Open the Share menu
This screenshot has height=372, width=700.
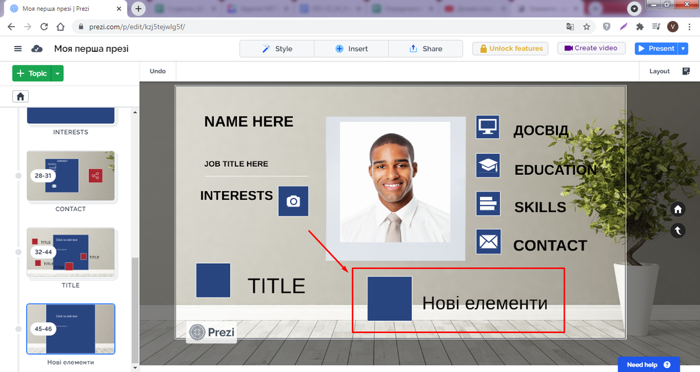425,48
